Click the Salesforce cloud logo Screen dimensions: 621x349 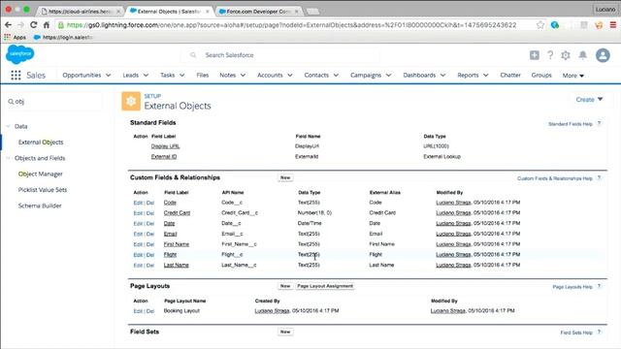(19, 54)
